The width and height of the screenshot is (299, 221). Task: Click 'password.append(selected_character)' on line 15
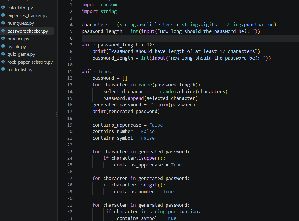point(151,98)
